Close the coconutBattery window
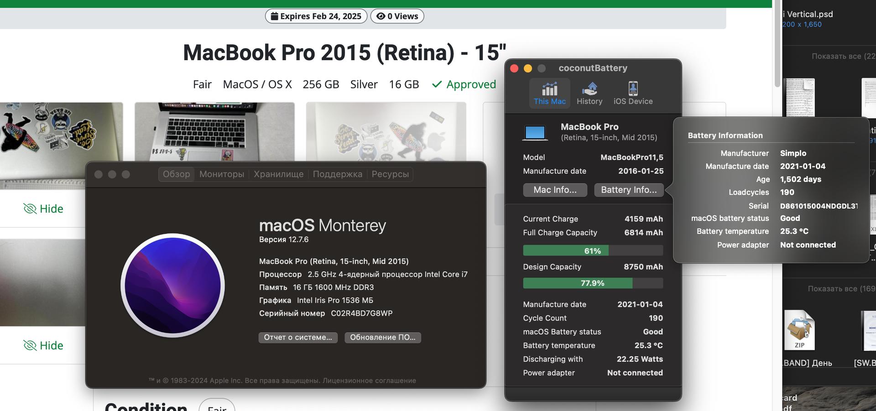 [x=514, y=68]
